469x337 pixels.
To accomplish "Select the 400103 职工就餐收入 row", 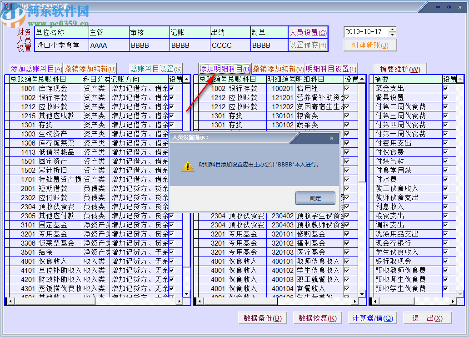I will [276, 279].
